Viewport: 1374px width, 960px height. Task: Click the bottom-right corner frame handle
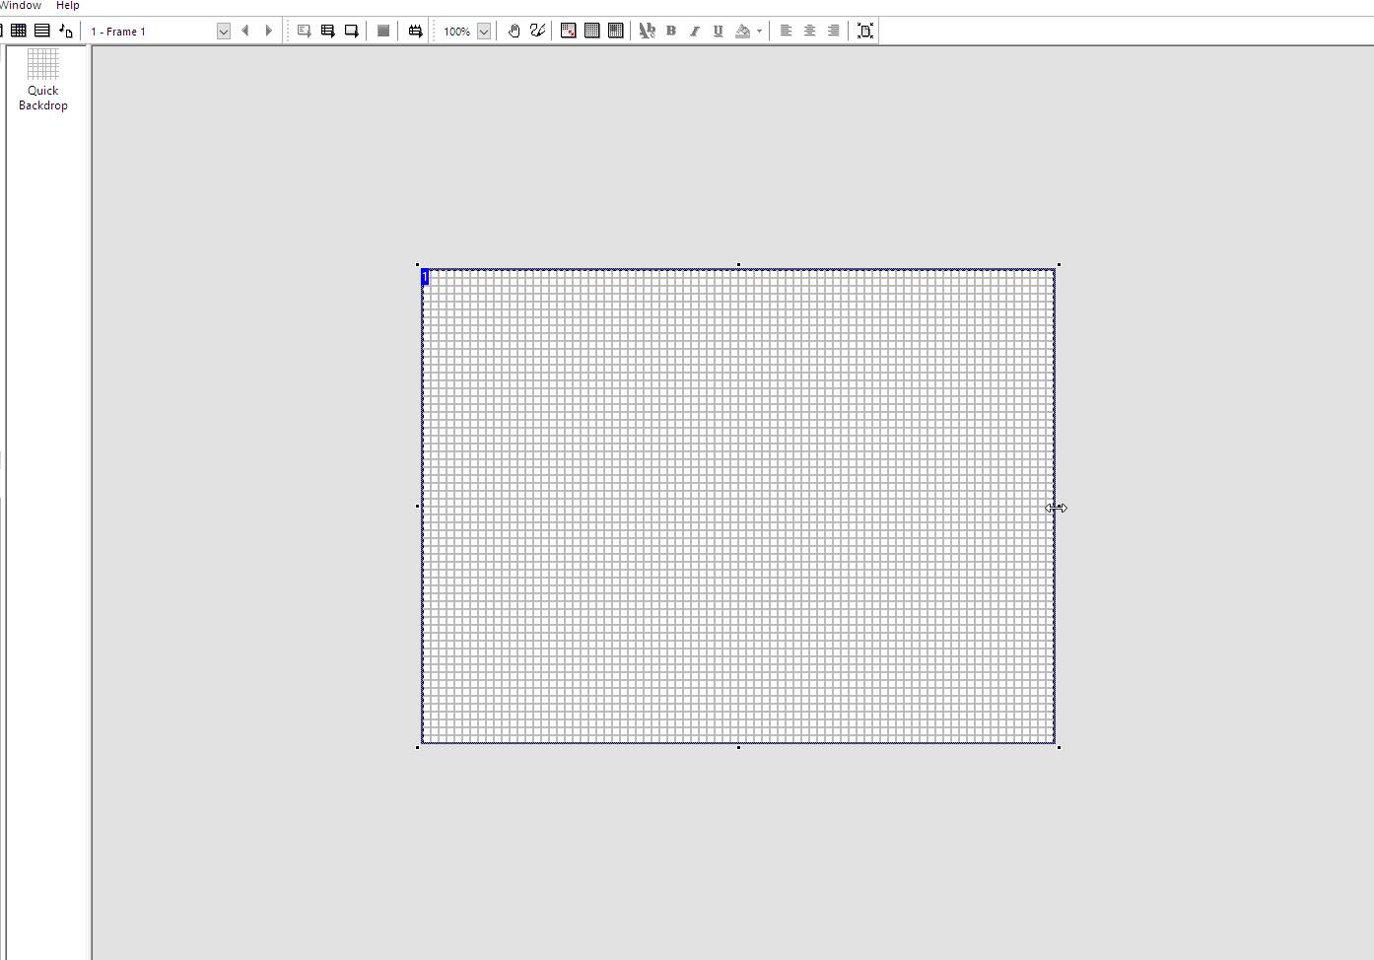tap(1059, 747)
